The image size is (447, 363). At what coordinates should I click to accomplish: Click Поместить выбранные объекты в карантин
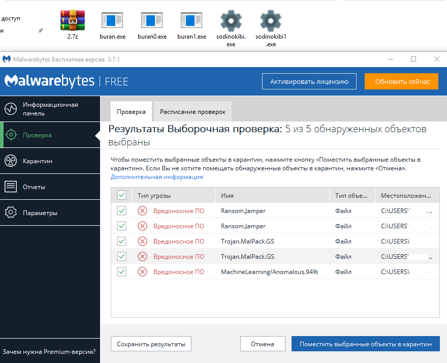point(365,344)
